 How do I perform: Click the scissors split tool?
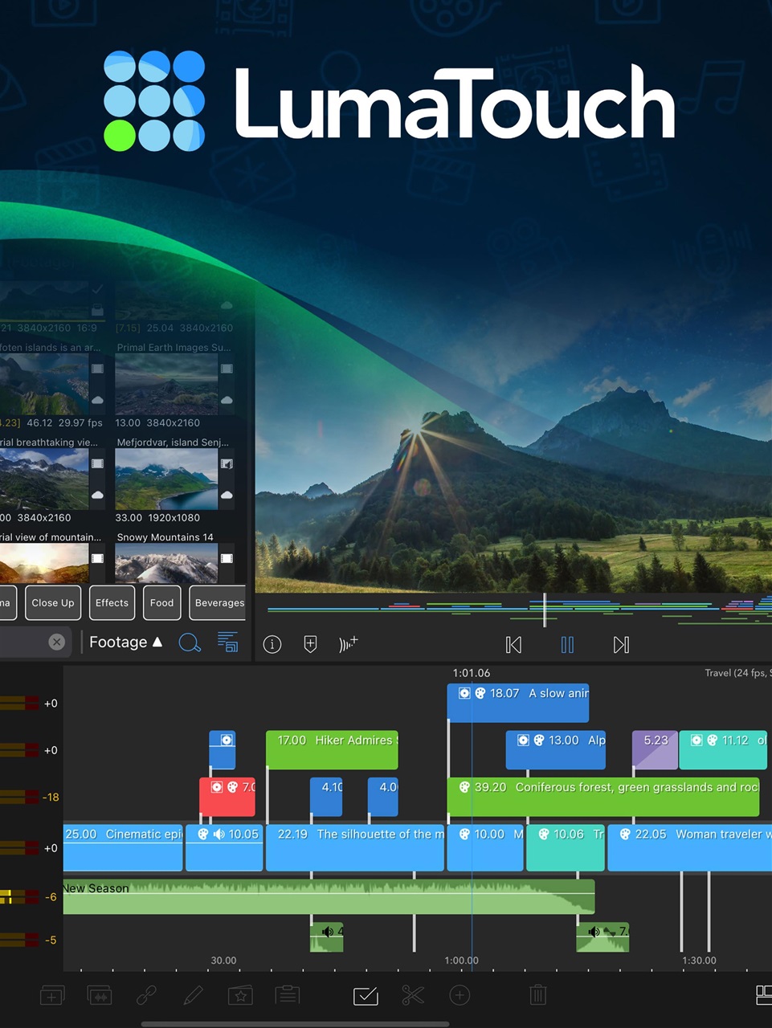coord(412,996)
